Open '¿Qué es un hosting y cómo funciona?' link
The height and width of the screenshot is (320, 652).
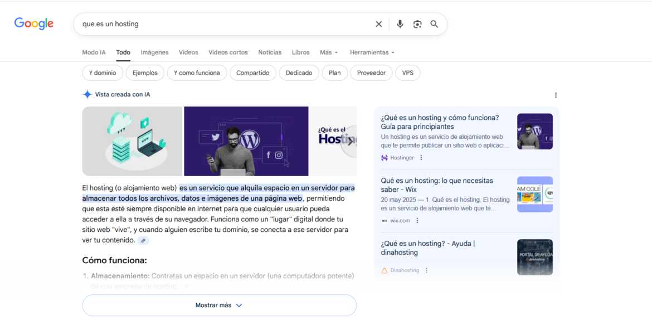440,122
